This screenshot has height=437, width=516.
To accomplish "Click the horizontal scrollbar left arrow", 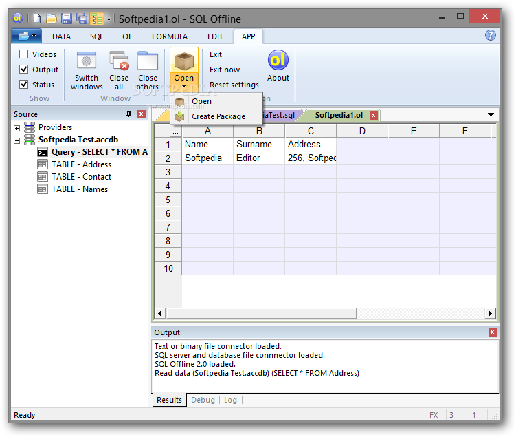I will 160,313.
